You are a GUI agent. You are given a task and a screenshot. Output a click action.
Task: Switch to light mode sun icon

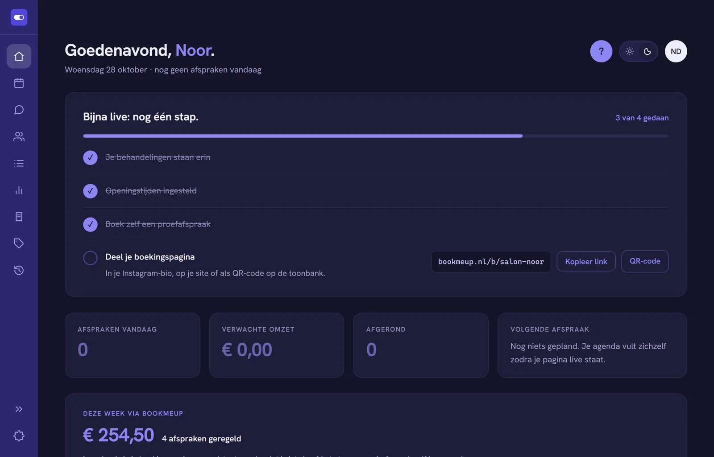pos(630,51)
